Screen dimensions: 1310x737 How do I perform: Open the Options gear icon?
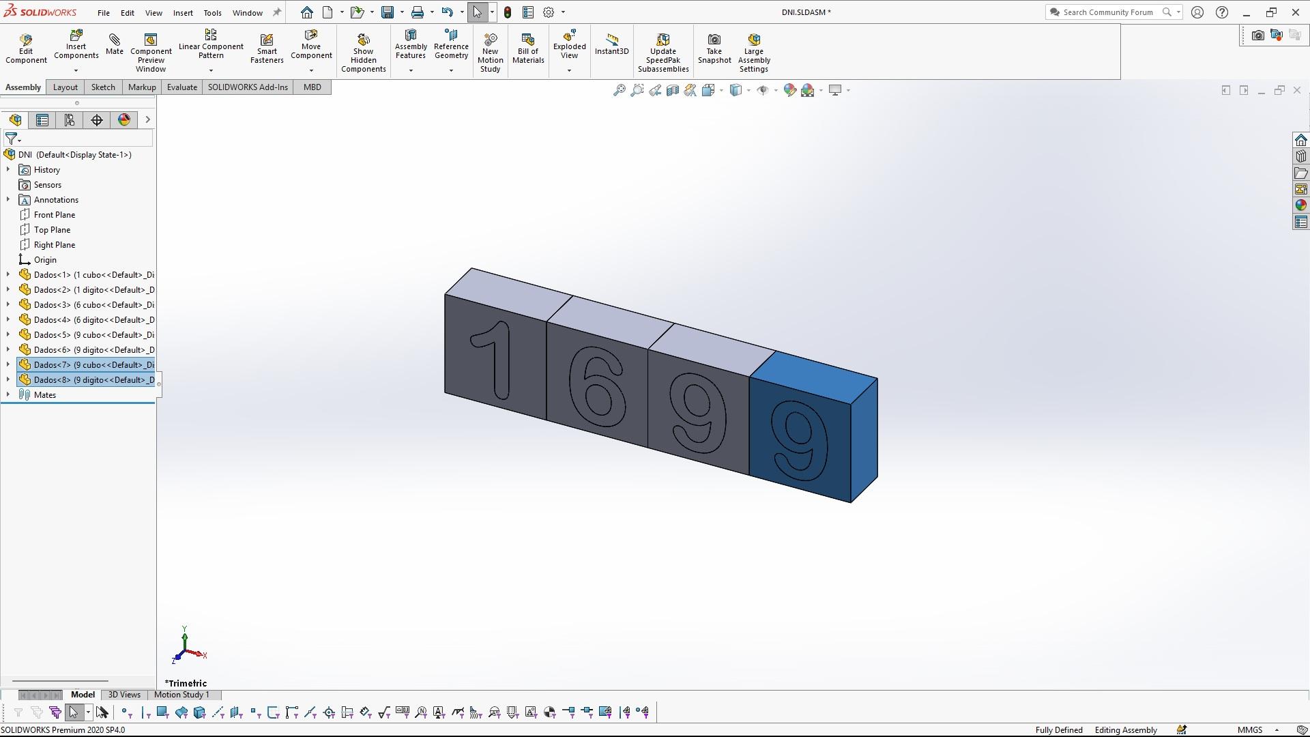(x=549, y=12)
